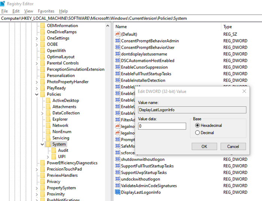Click the Attachments folder icon
262x201 pixels.
click(48, 107)
